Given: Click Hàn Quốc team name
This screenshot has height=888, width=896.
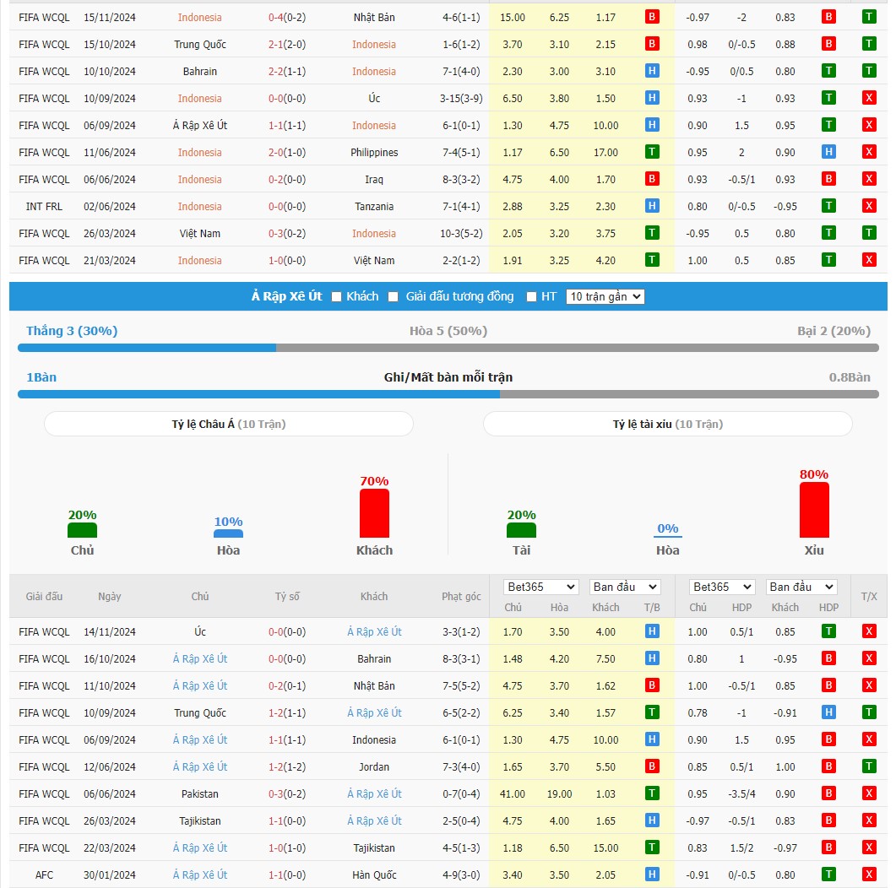Looking at the screenshot, I should tap(374, 874).
